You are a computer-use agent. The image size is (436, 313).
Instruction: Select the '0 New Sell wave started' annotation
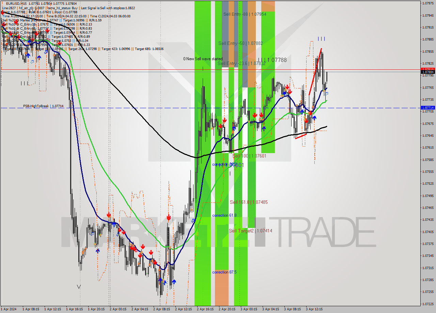(203, 59)
